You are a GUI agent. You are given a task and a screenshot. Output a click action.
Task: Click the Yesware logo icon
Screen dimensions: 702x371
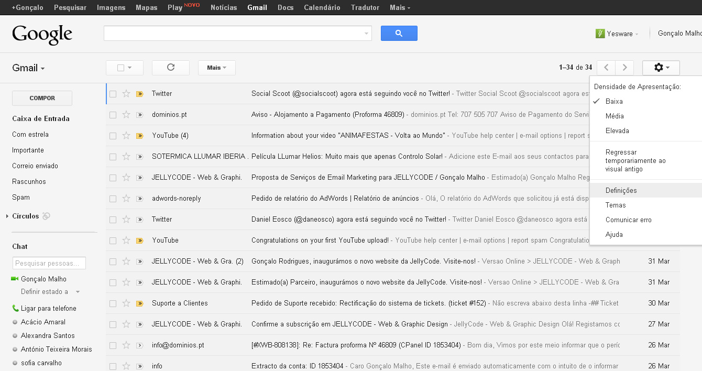click(x=600, y=34)
